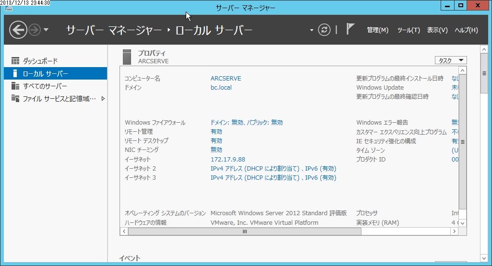Click リモート デスクトップ 有効 link
The width and height of the screenshot is (492, 266).
click(216, 141)
